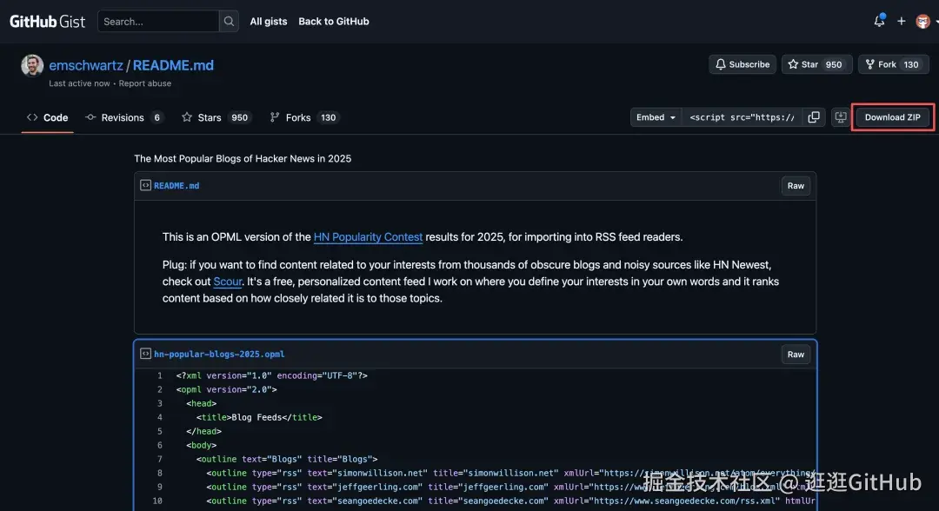Click the emschwartz author avatar
Screen dimensions: 939x511
[32, 66]
